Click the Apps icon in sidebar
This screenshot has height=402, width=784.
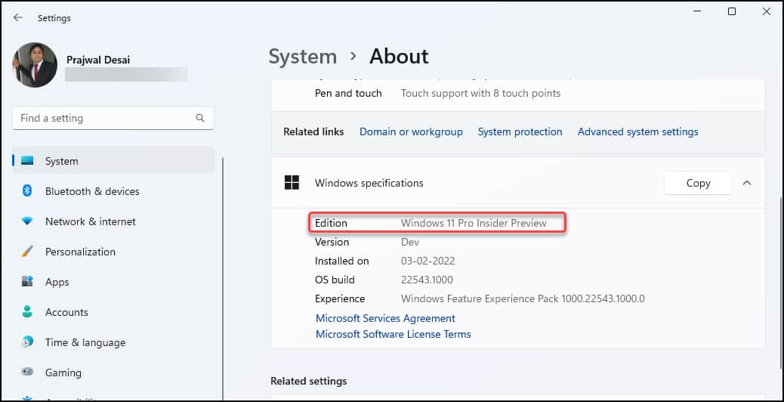click(x=27, y=282)
